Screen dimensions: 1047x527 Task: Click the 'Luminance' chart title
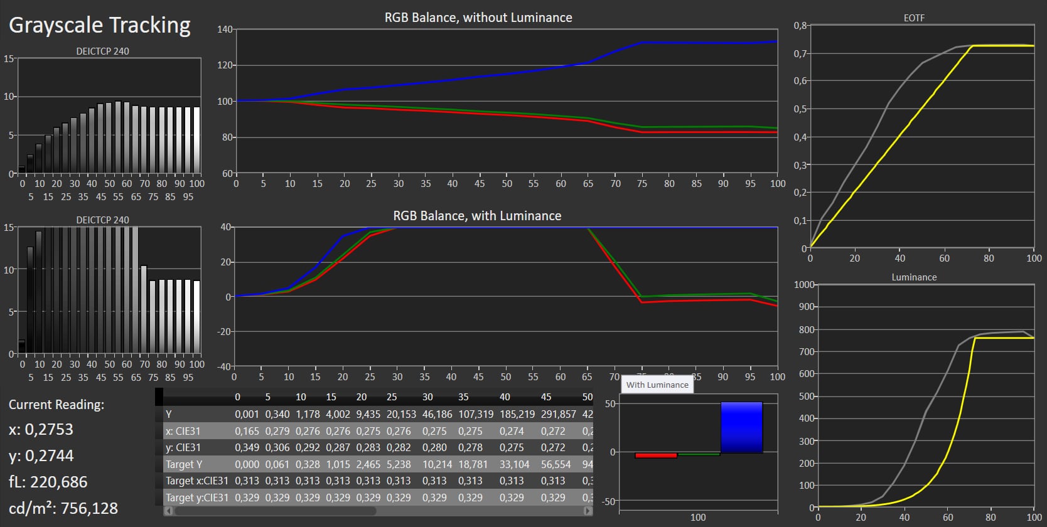[914, 277]
